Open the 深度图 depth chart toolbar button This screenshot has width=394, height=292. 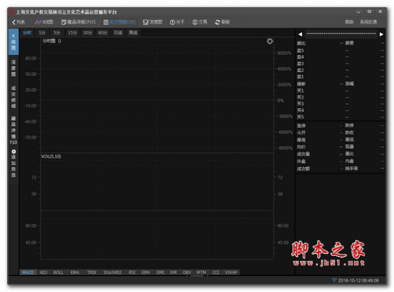(153, 22)
